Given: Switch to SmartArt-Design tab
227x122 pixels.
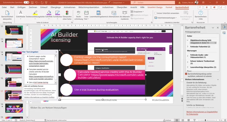Looking at the screenshot, I should [x=155, y=7].
